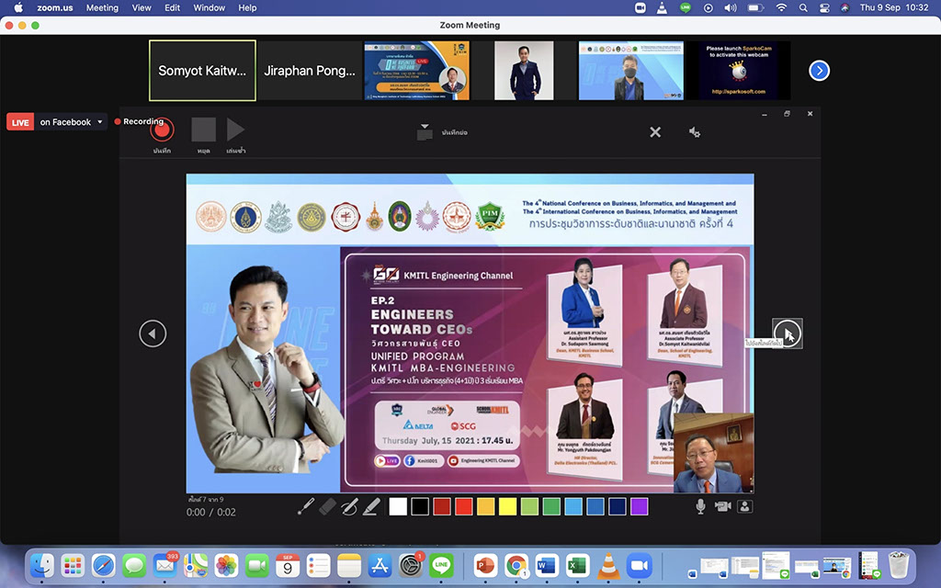
Task: Open VLC from the Dock
Action: click(x=608, y=565)
